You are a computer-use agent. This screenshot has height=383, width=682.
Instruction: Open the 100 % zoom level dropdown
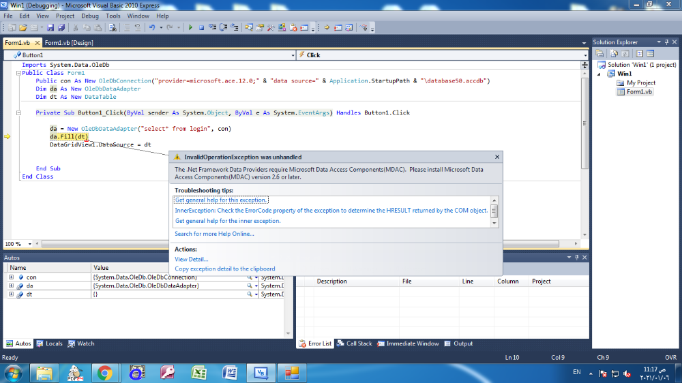tap(30, 244)
